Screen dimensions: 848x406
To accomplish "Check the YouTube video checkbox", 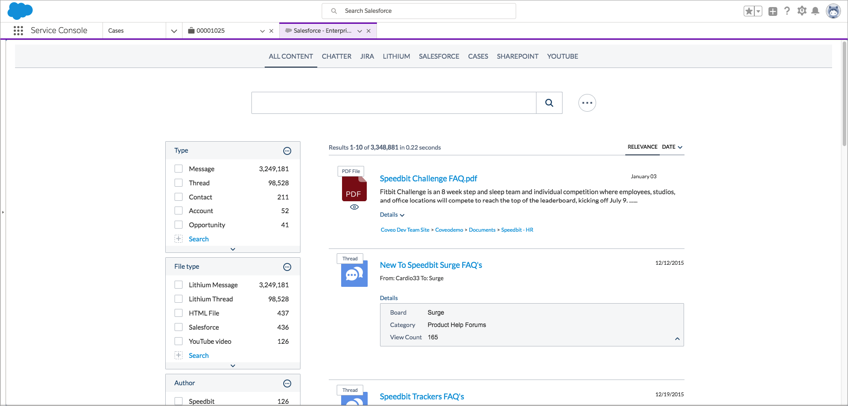I will click(179, 341).
